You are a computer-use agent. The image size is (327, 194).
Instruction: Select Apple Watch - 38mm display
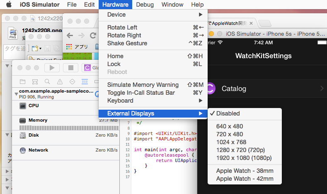pos(245,171)
